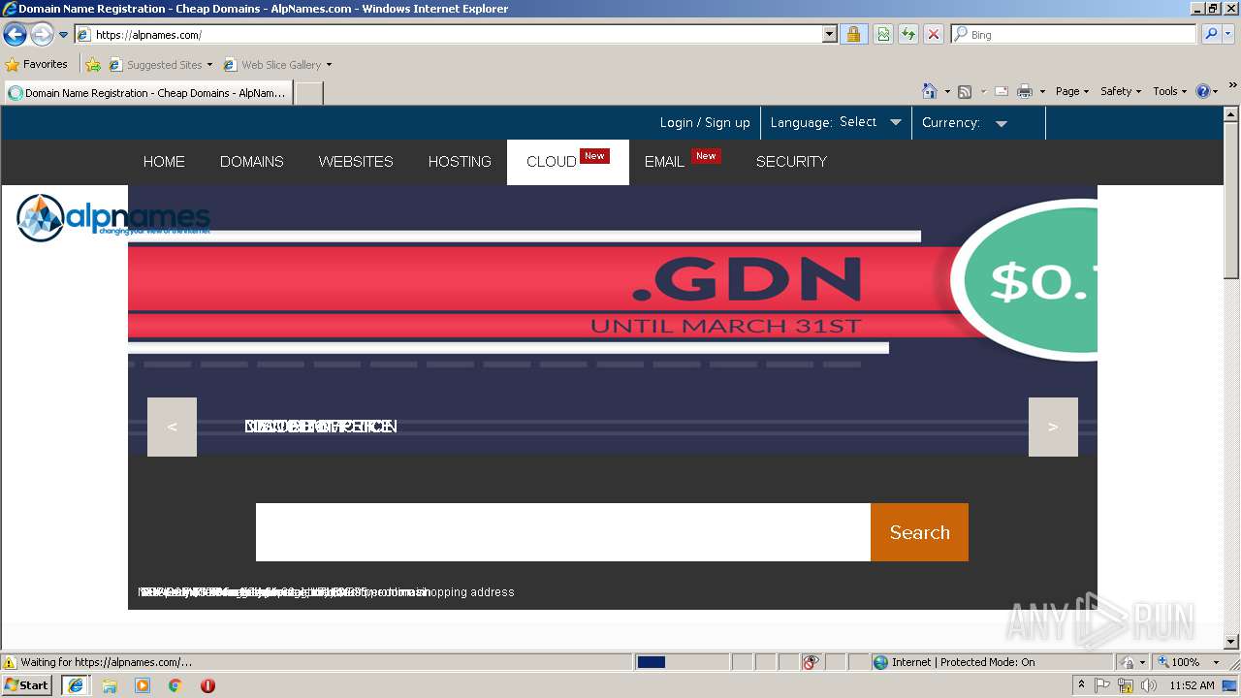Viewport: 1241px width, 698px height.
Task: Open Windows Media Player taskbar icon
Action: [x=143, y=685]
